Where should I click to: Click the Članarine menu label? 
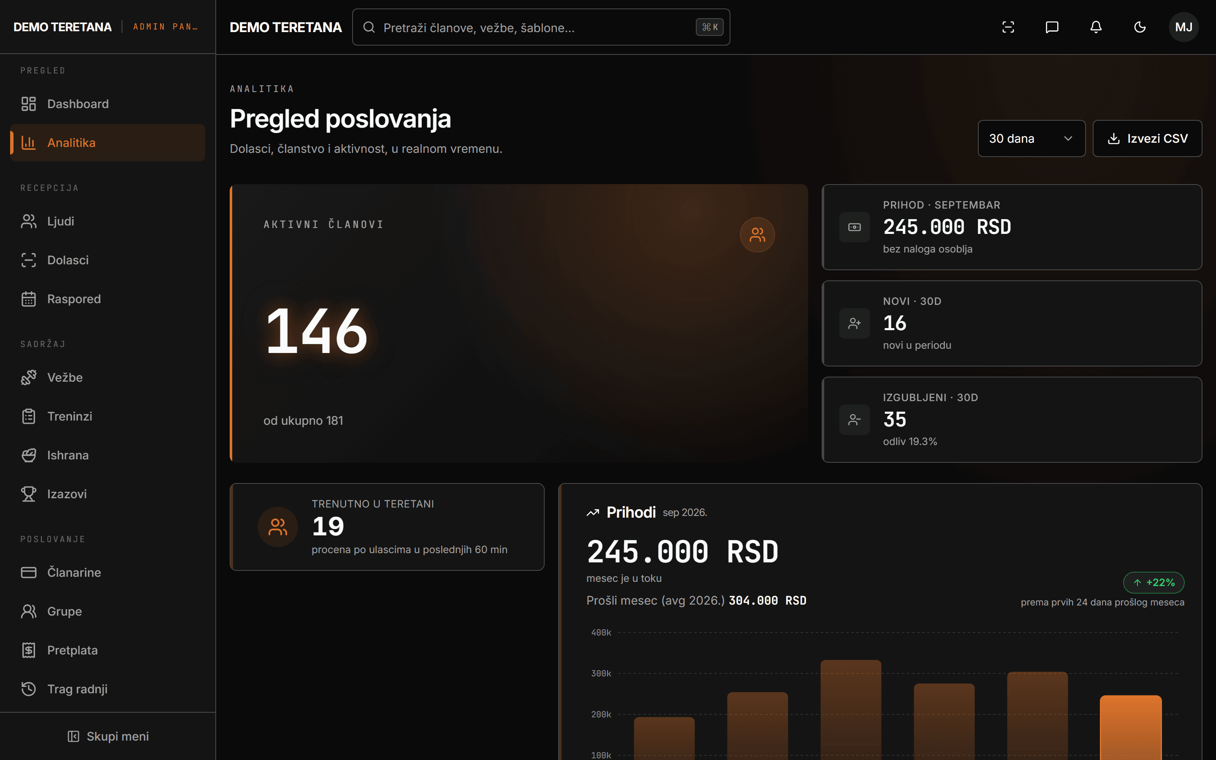pos(74,573)
